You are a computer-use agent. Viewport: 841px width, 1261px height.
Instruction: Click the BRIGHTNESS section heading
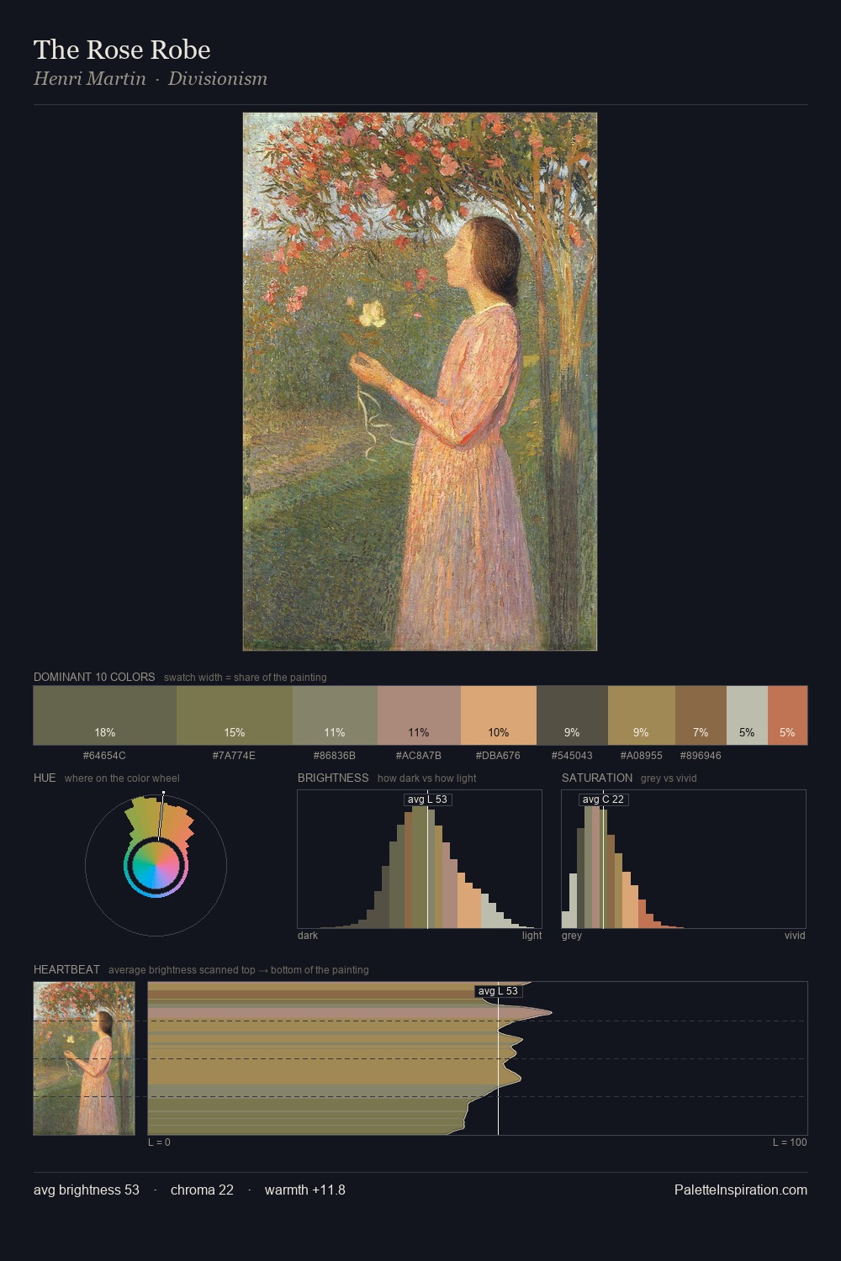click(x=333, y=778)
